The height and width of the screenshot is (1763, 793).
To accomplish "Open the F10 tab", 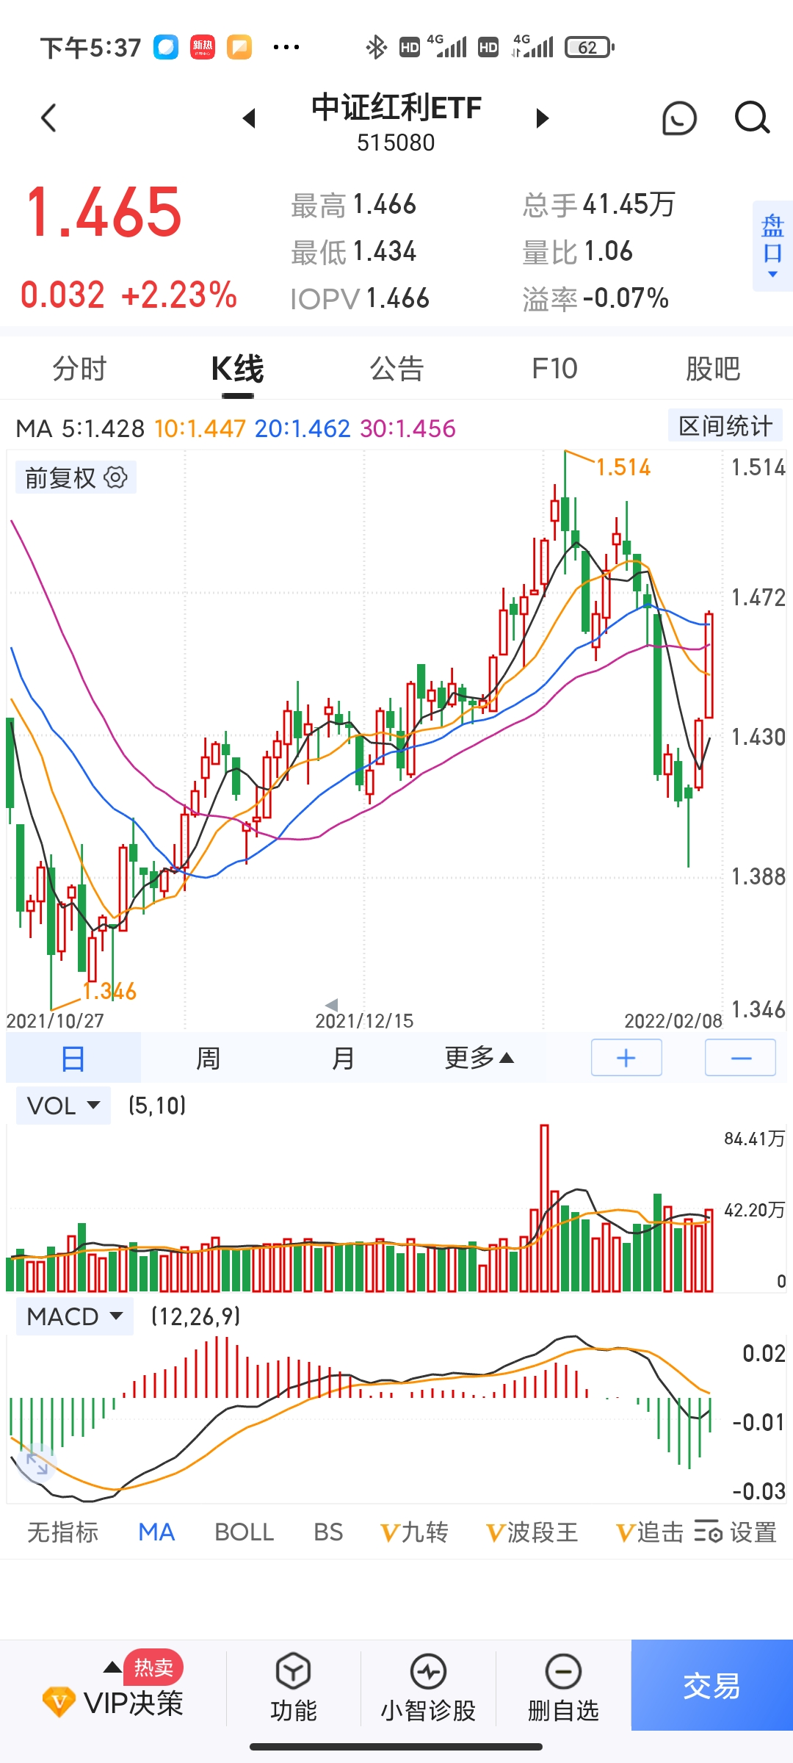I will coord(554,369).
